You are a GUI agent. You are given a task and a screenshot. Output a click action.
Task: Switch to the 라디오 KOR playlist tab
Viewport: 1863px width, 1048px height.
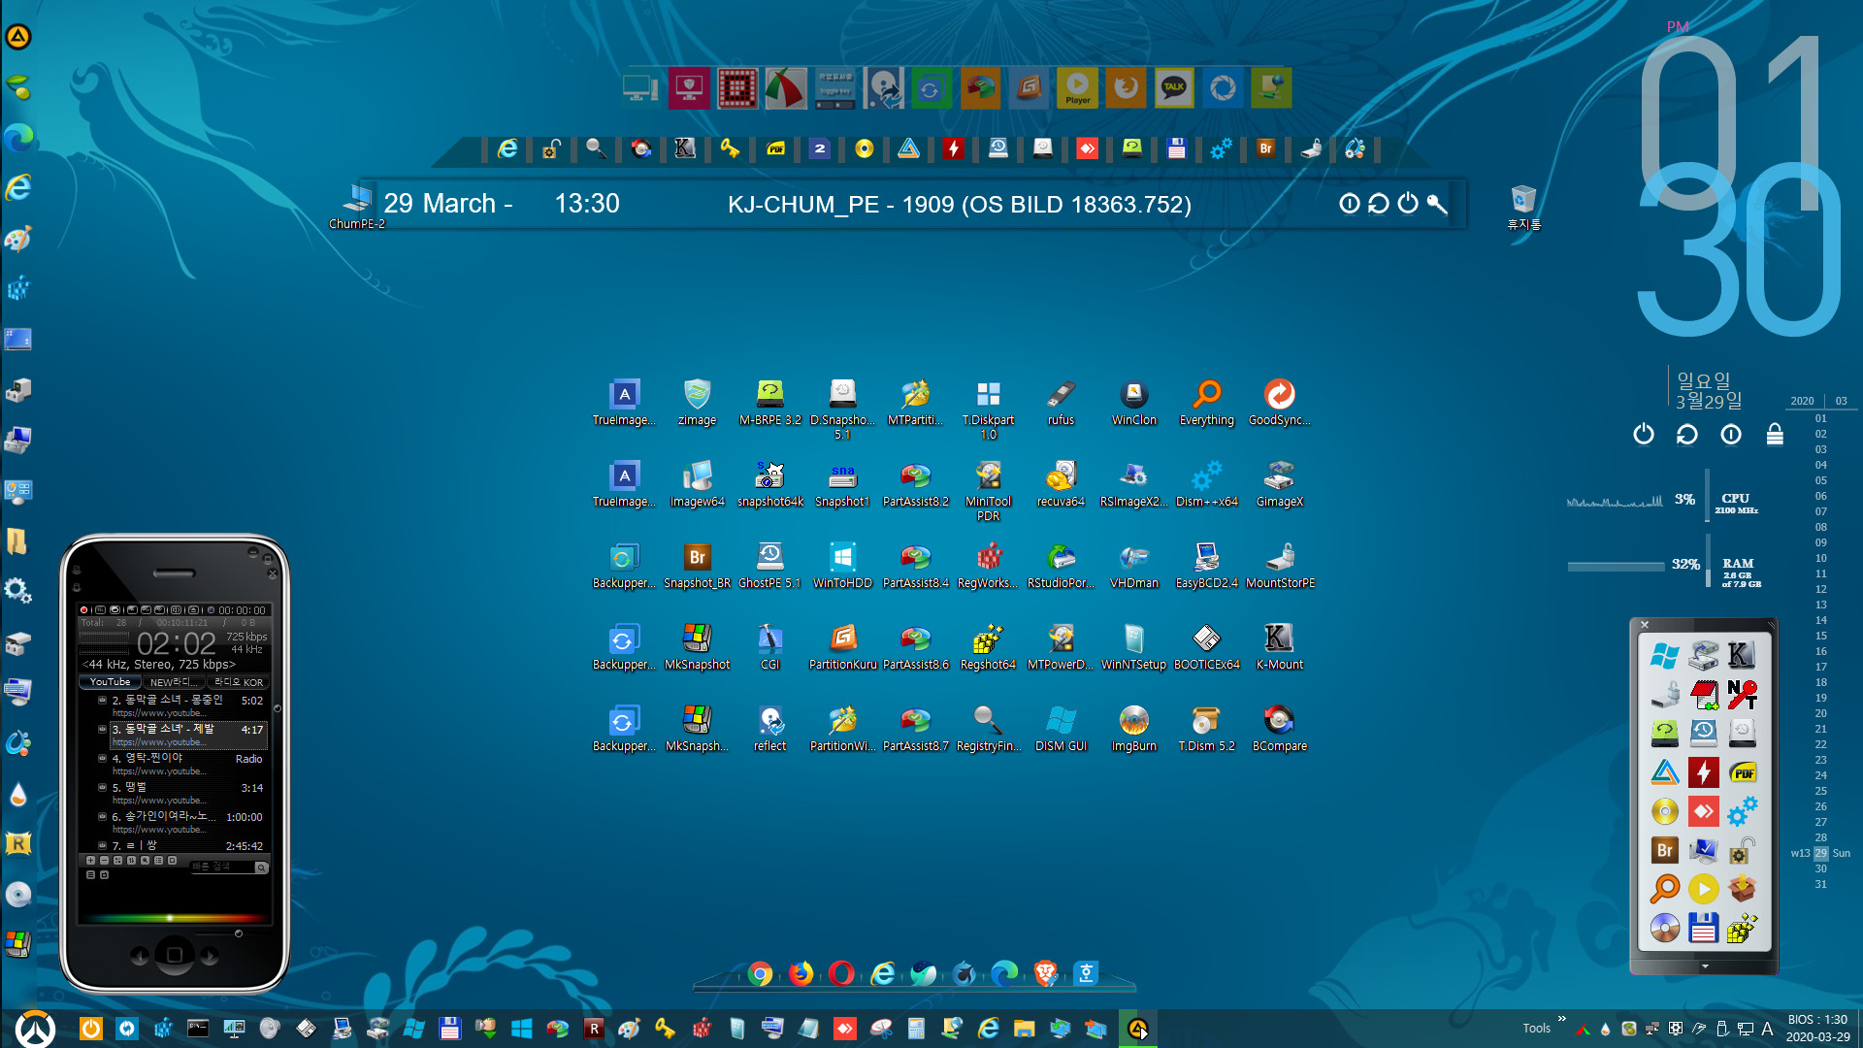[x=238, y=682]
